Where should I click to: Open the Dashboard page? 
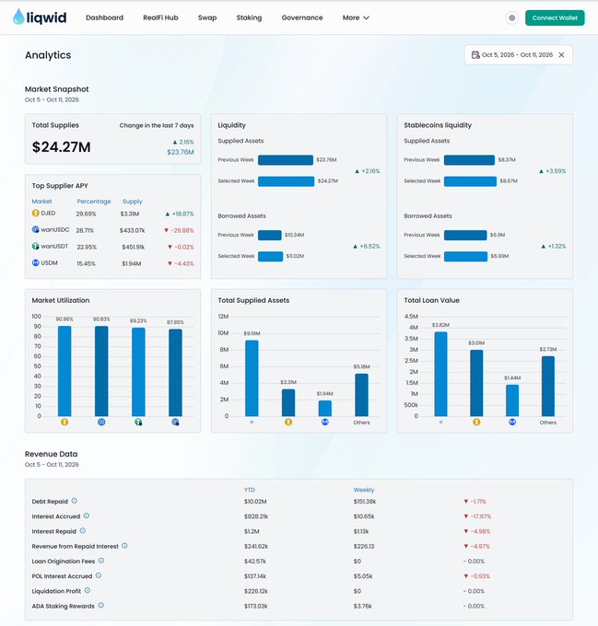[x=105, y=17]
